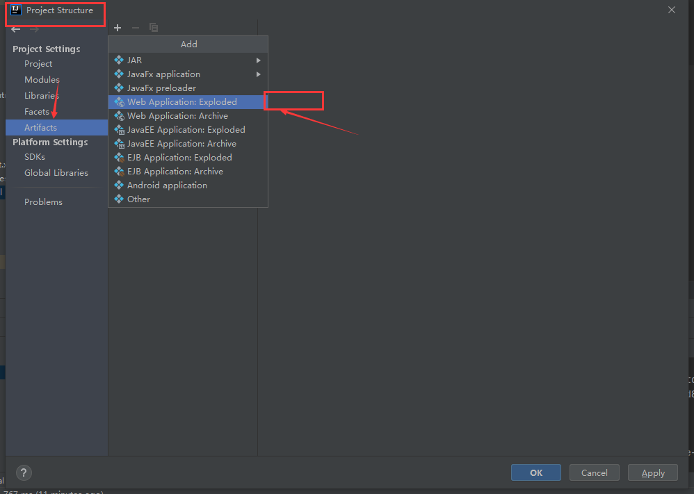Open the Modules settings page
Viewport: 694px width, 494px height.
tap(56, 80)
